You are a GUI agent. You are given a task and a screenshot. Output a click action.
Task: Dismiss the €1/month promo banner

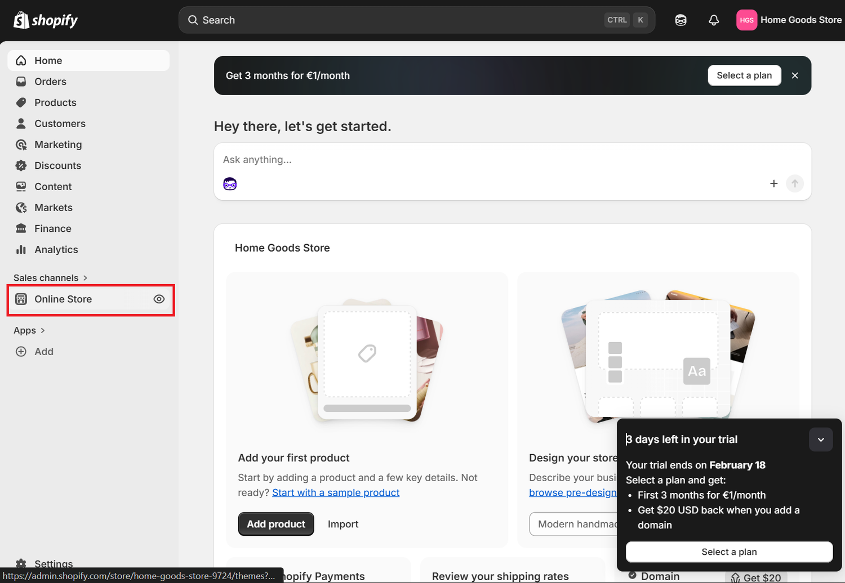click(794, 75)
